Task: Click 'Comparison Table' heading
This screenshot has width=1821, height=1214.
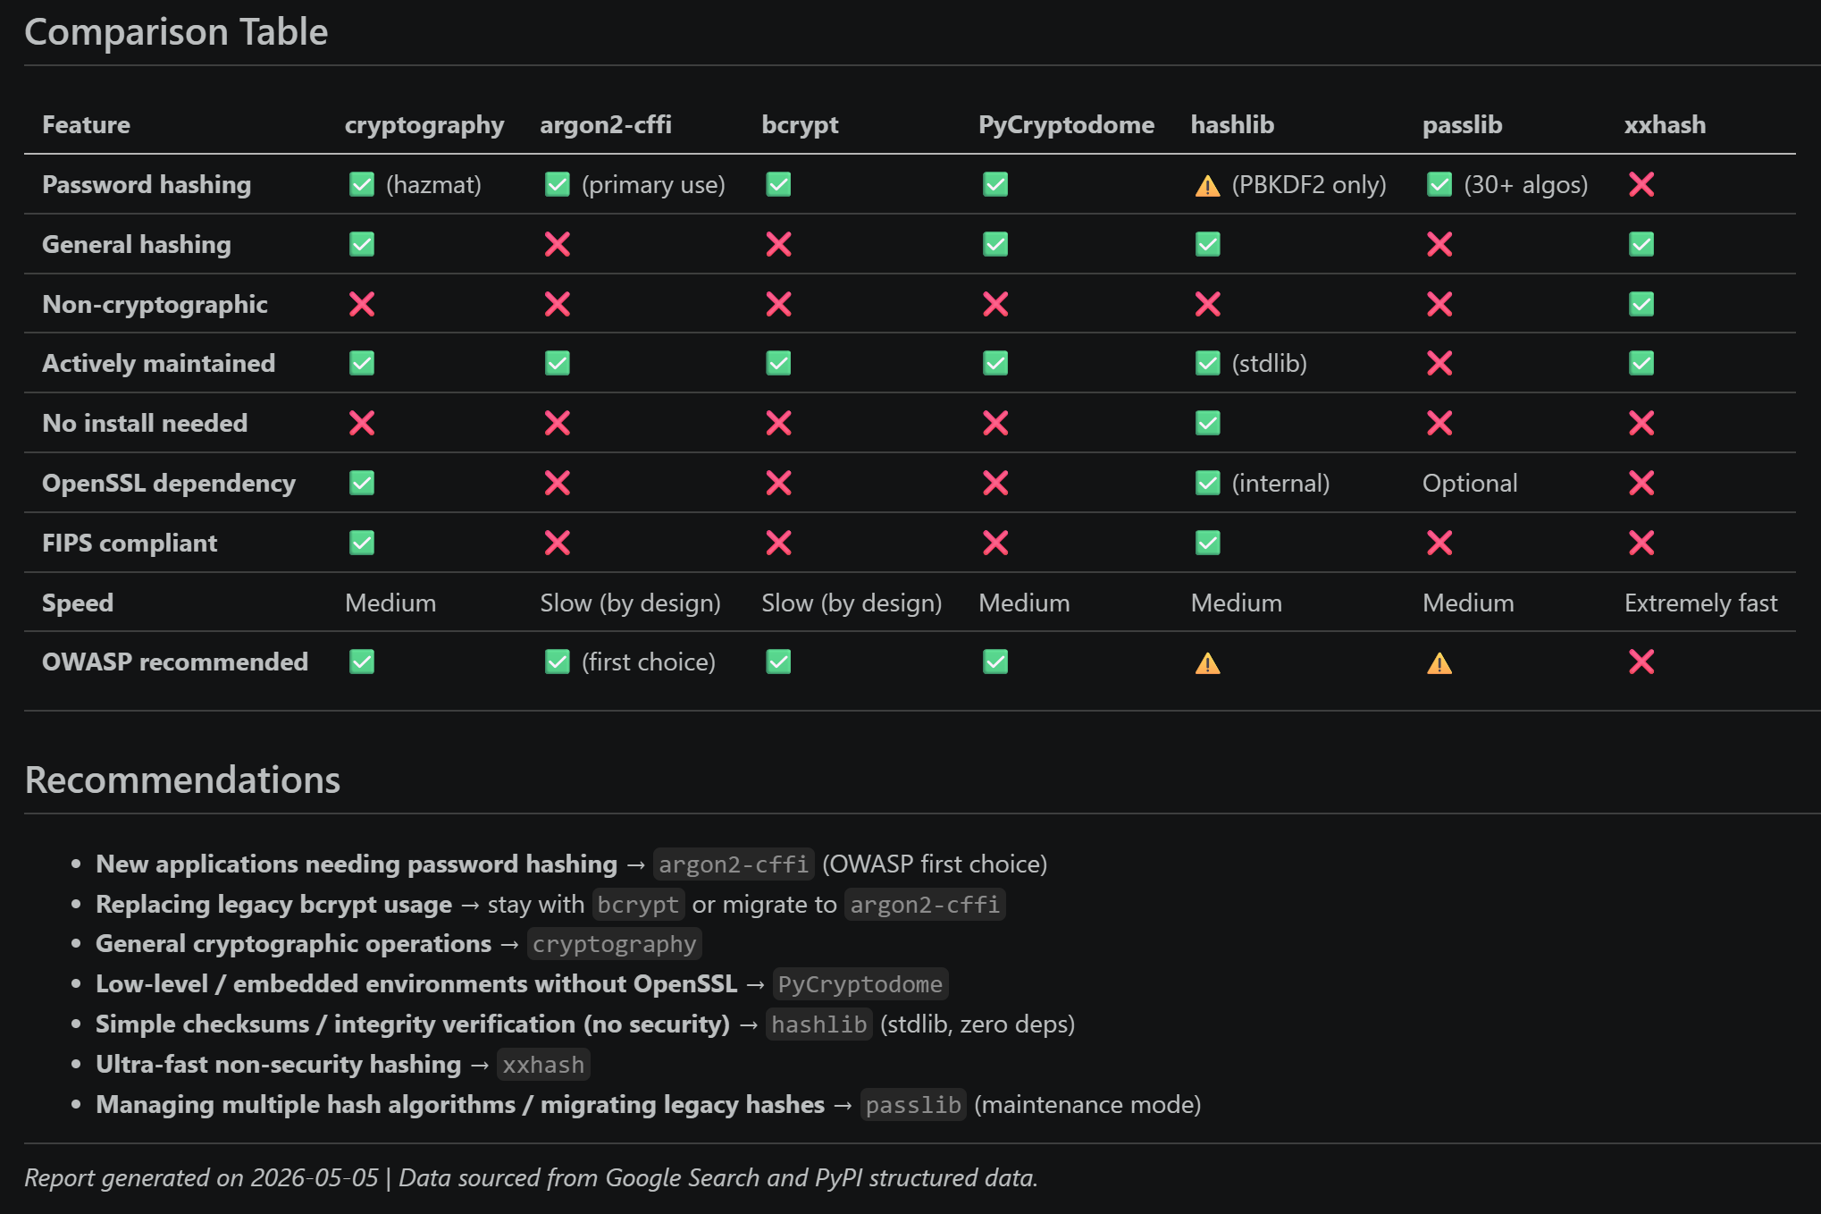Action: pyautogui.click(x=176, y=32)
